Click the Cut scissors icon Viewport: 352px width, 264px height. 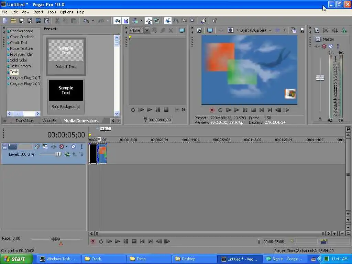57,21
